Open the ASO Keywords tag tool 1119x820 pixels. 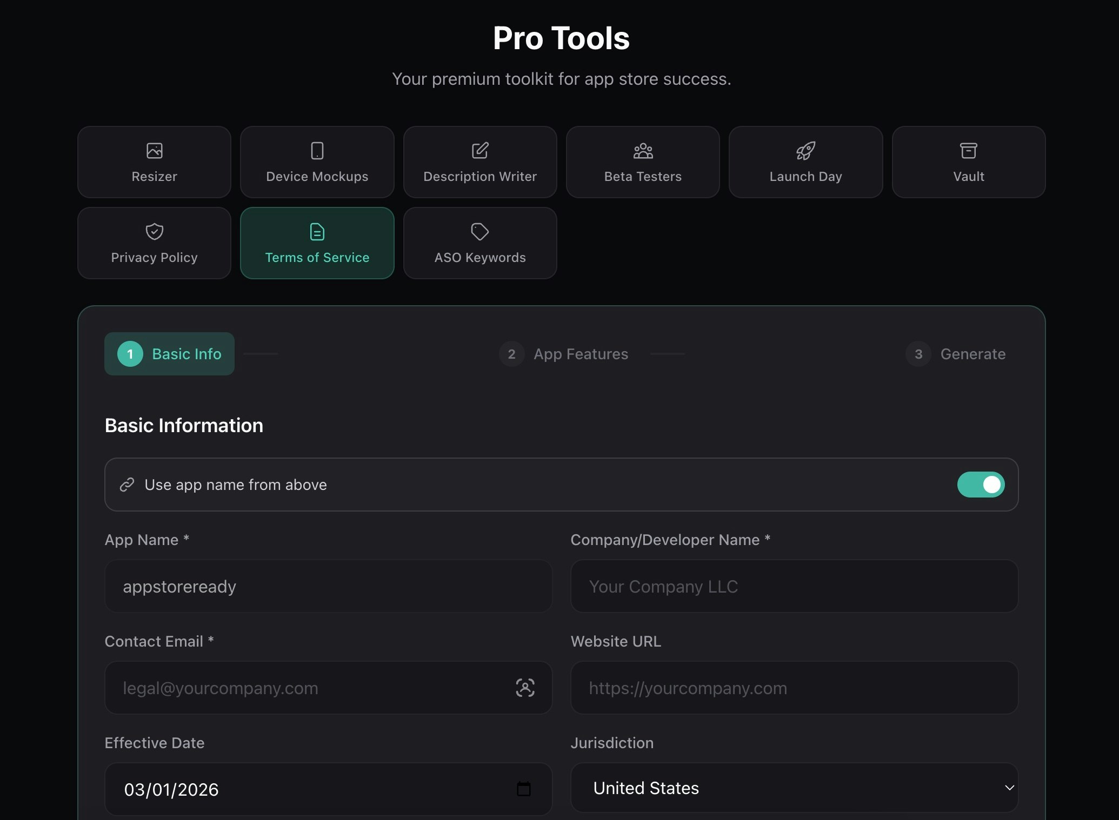tap(479, 243)
